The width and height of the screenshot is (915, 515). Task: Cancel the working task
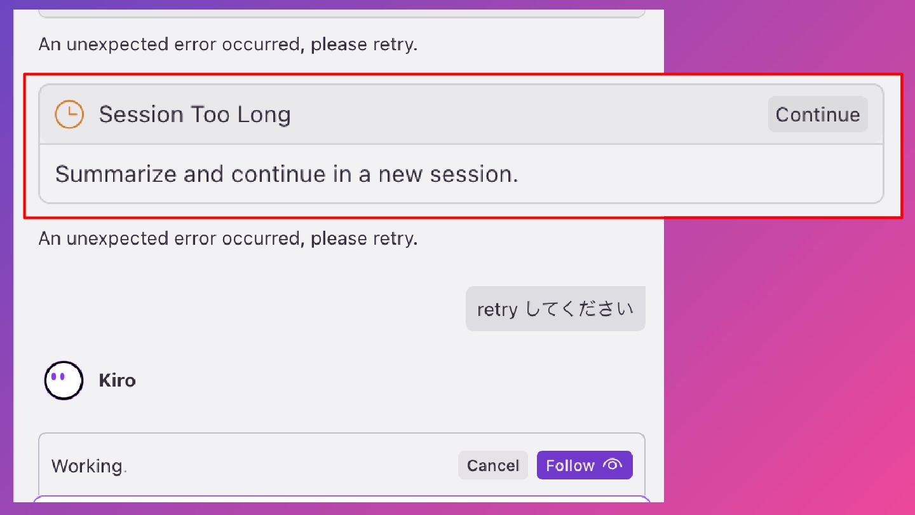[493, 465]
